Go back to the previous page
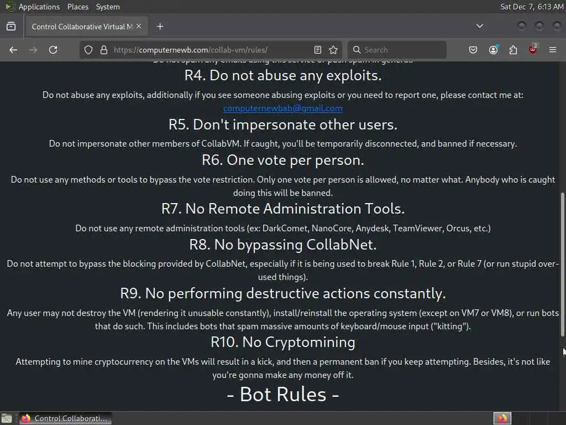 pyautogui.click(x=13, y=50)
